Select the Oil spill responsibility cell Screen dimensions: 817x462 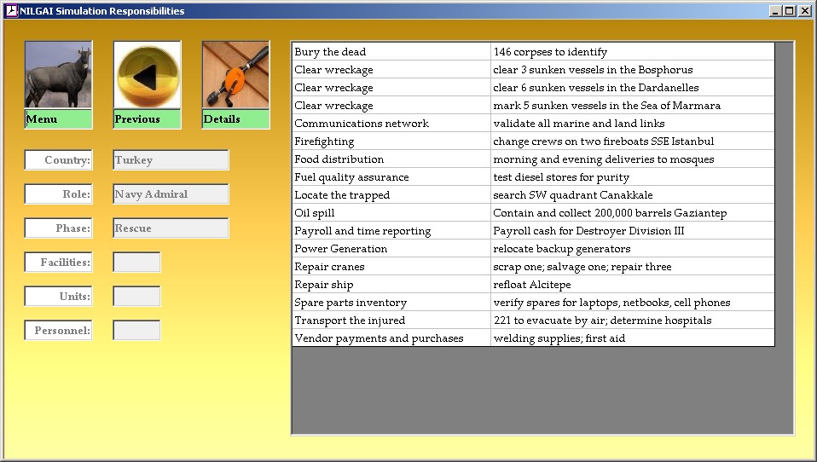pos(391,213)
